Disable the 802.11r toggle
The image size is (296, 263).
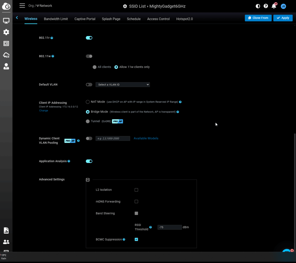pyautogui.click(x=89, y=38)
